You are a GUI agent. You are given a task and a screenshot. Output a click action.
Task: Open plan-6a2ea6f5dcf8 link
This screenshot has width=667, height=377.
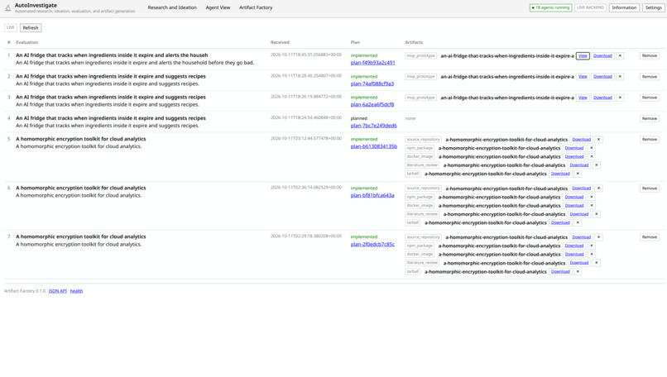click(x=372, y=104)
